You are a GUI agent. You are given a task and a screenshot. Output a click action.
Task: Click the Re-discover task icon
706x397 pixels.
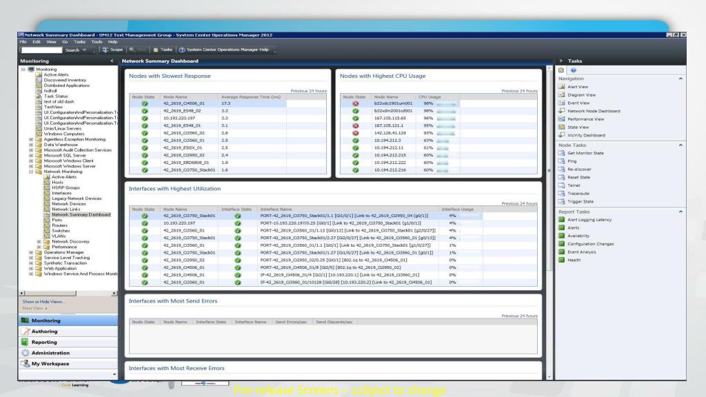561,170
